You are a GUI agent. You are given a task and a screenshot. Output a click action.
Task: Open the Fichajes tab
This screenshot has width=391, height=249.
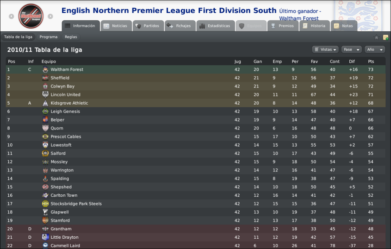pyautogui.click(x=180, y=26)
